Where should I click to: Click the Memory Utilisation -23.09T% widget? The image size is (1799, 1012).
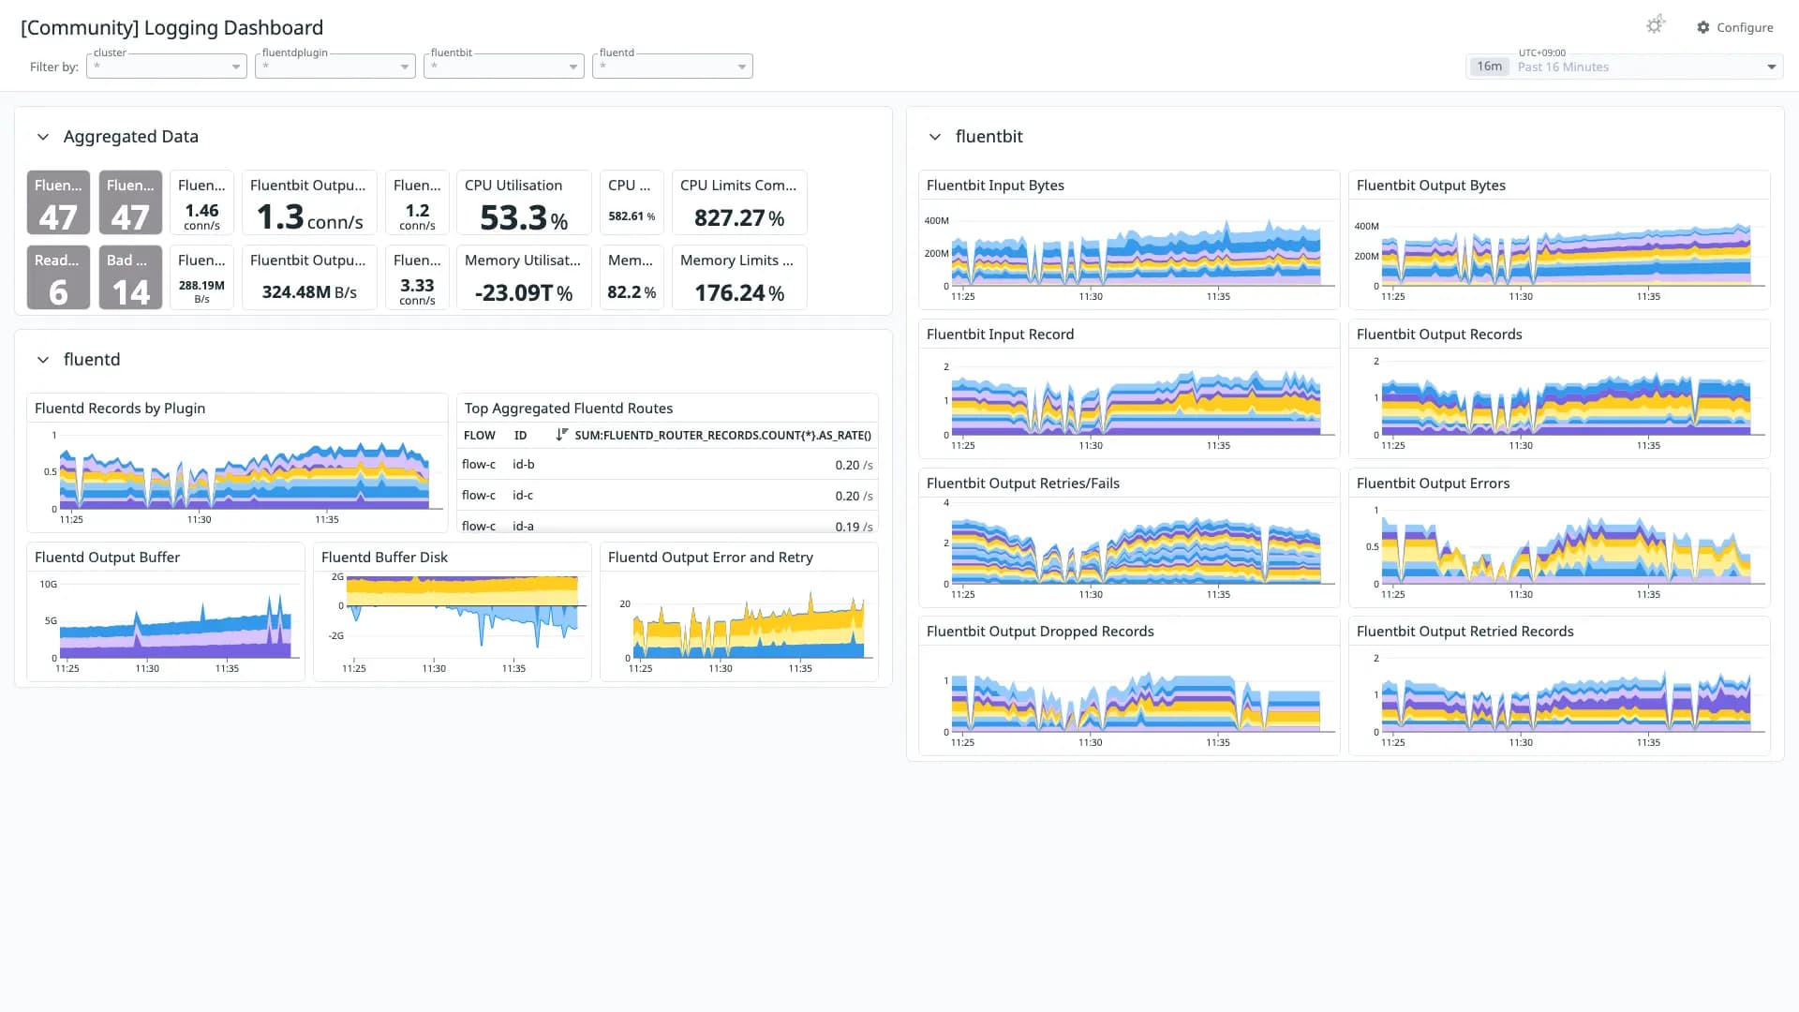[x=524, y=277]
